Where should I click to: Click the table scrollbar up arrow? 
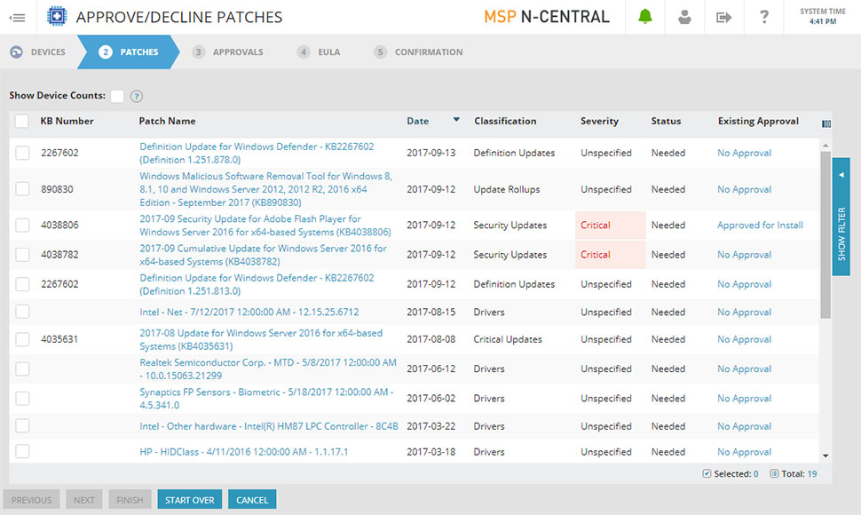(825, 146)
